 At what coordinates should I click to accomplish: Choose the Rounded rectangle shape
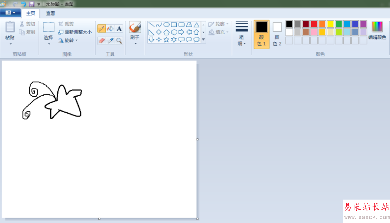tap(182, 25)
